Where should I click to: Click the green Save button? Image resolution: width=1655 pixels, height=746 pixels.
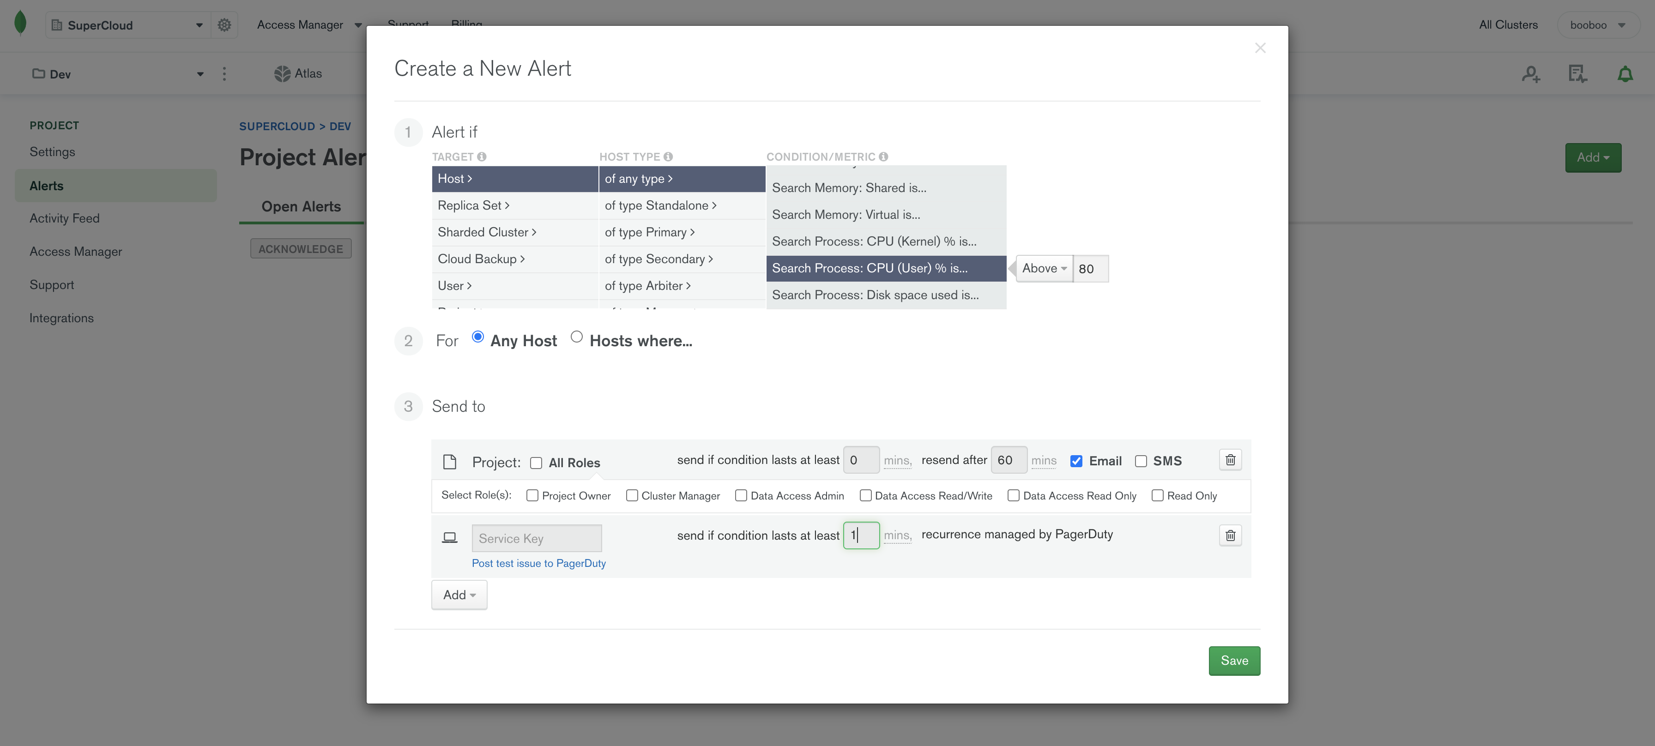(x=1233, y=661)
